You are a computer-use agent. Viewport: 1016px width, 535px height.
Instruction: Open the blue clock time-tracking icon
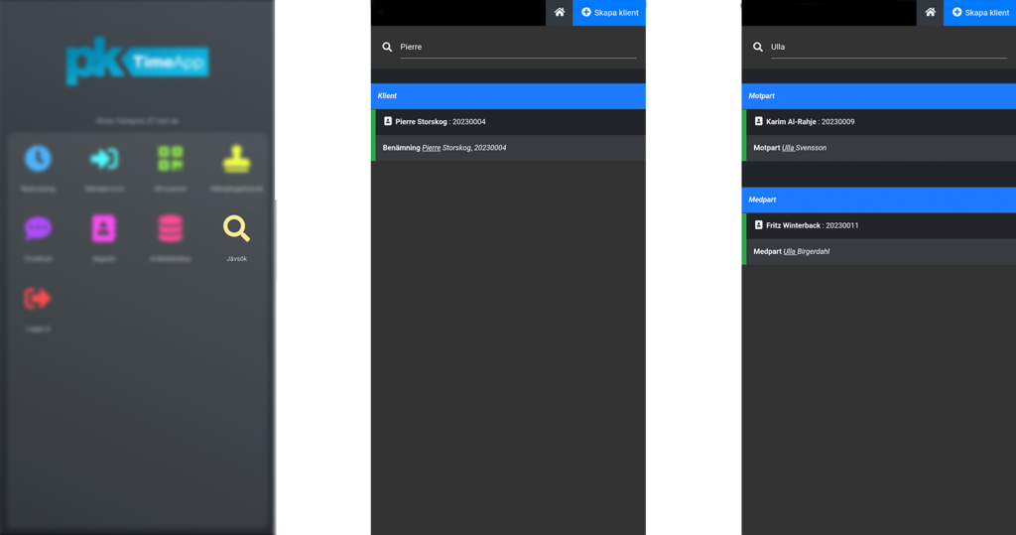pyautogui.click(x=38, y=159)
